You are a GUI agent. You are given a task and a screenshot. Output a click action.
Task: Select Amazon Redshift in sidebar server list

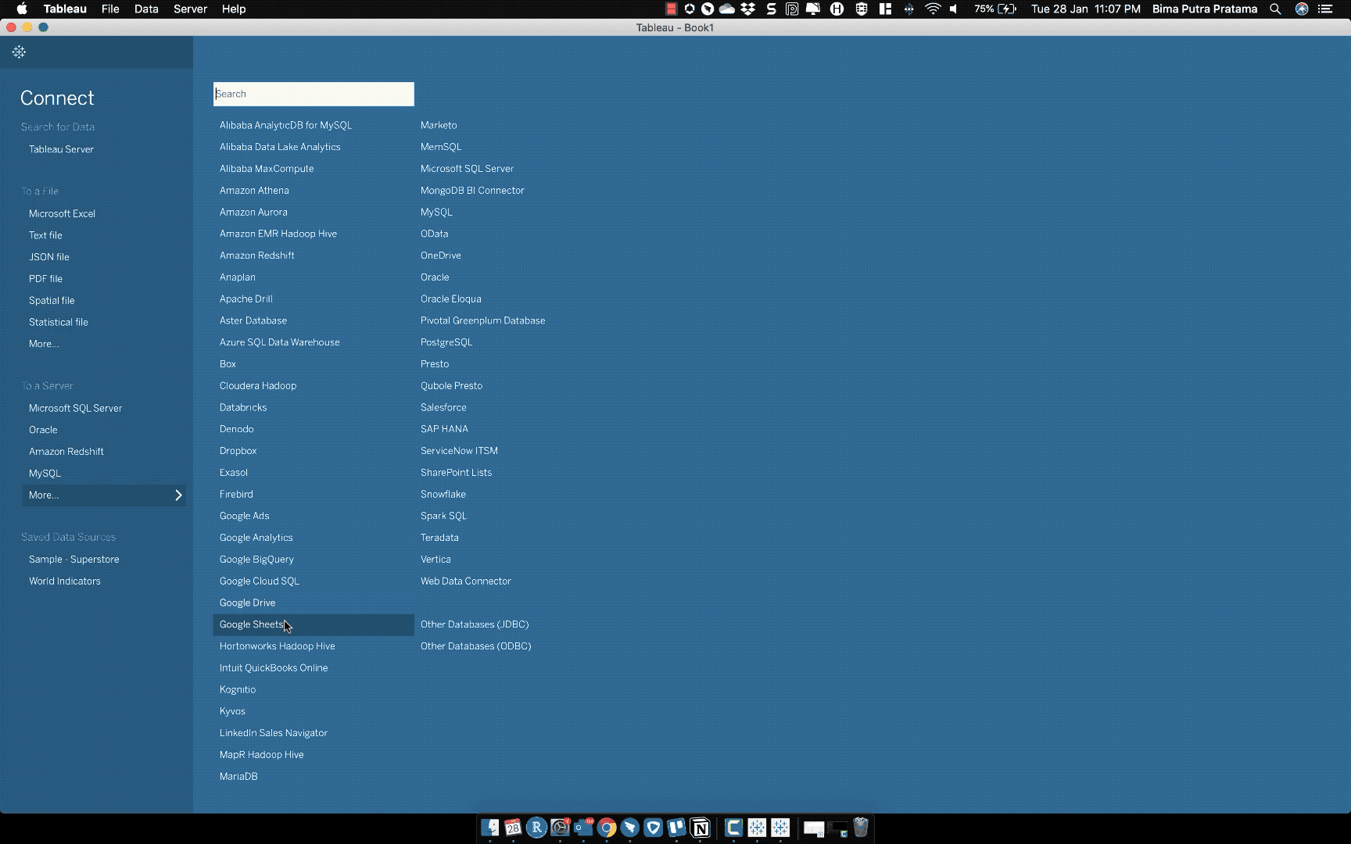click(66, 452)
